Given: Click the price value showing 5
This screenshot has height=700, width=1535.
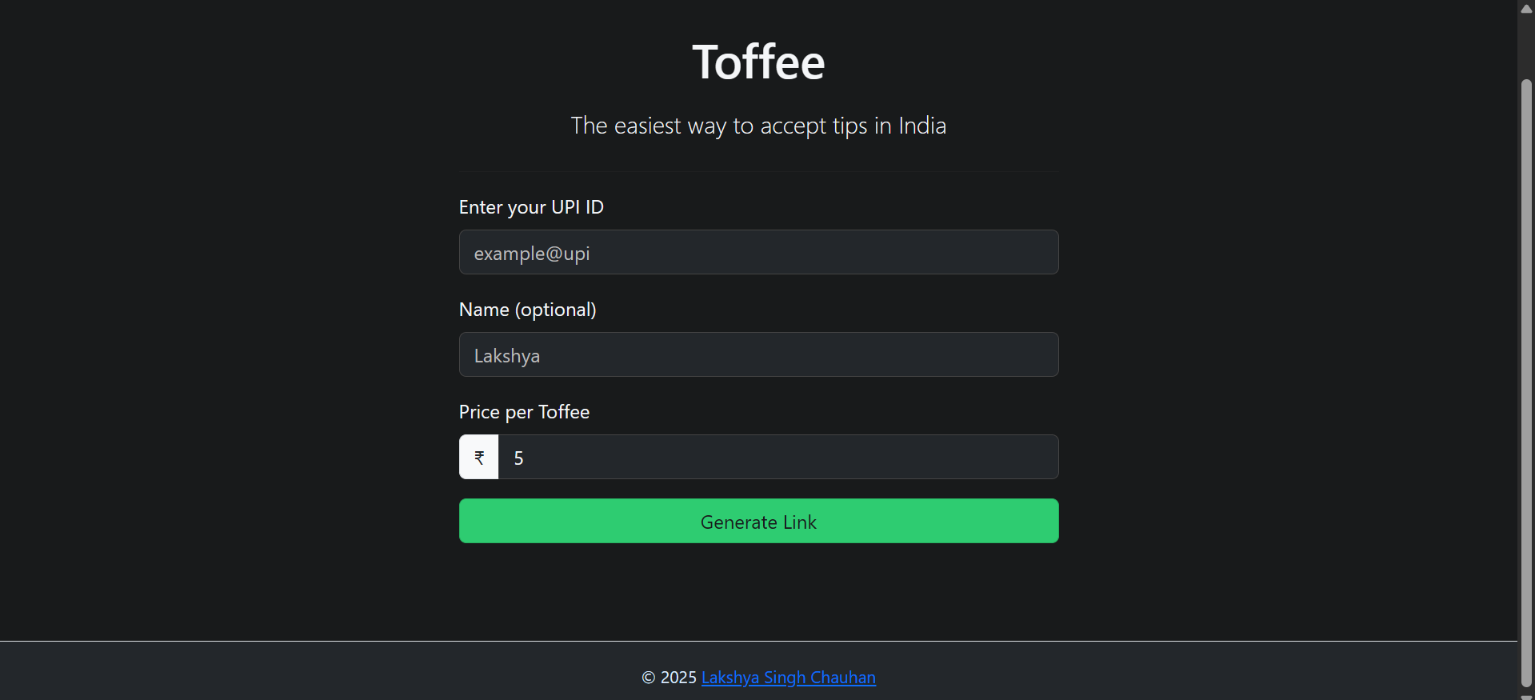Looking at the screenshot, I should click(x=518, y=457).
